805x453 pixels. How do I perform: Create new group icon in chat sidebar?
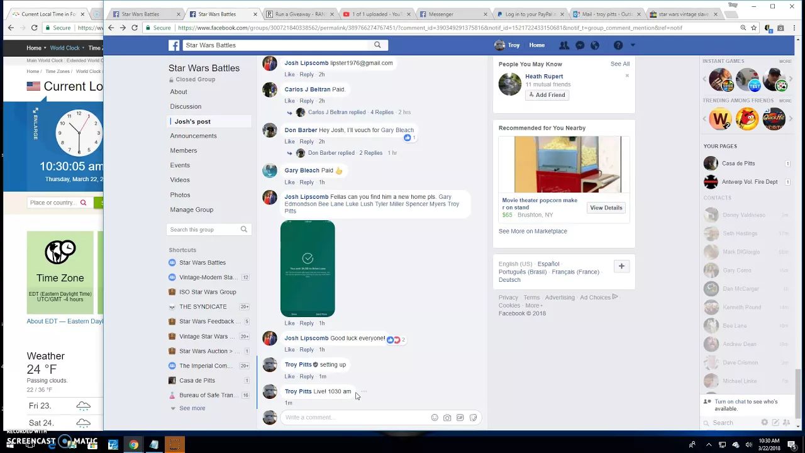pos(787,423)
